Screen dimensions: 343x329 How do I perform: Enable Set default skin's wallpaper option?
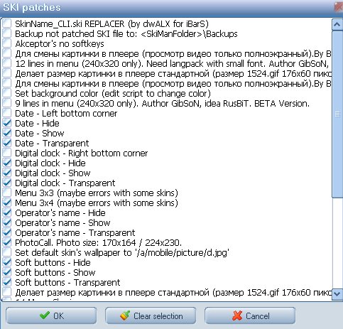[x=7, y=252]
